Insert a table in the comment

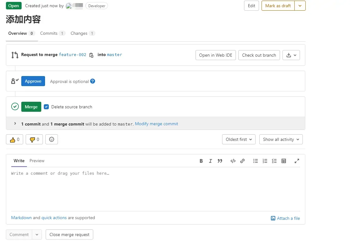[x=284, y=161]
